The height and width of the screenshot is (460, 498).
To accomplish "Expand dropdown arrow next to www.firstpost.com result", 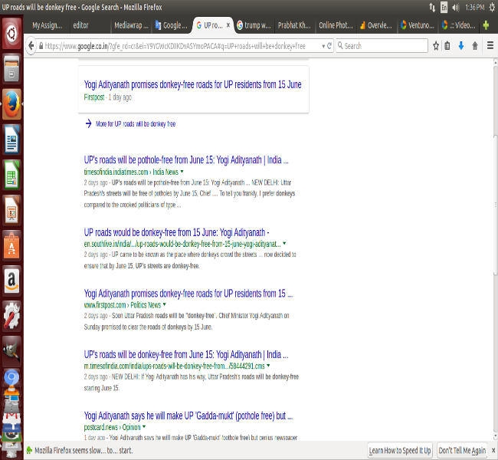I will point(164,305).
